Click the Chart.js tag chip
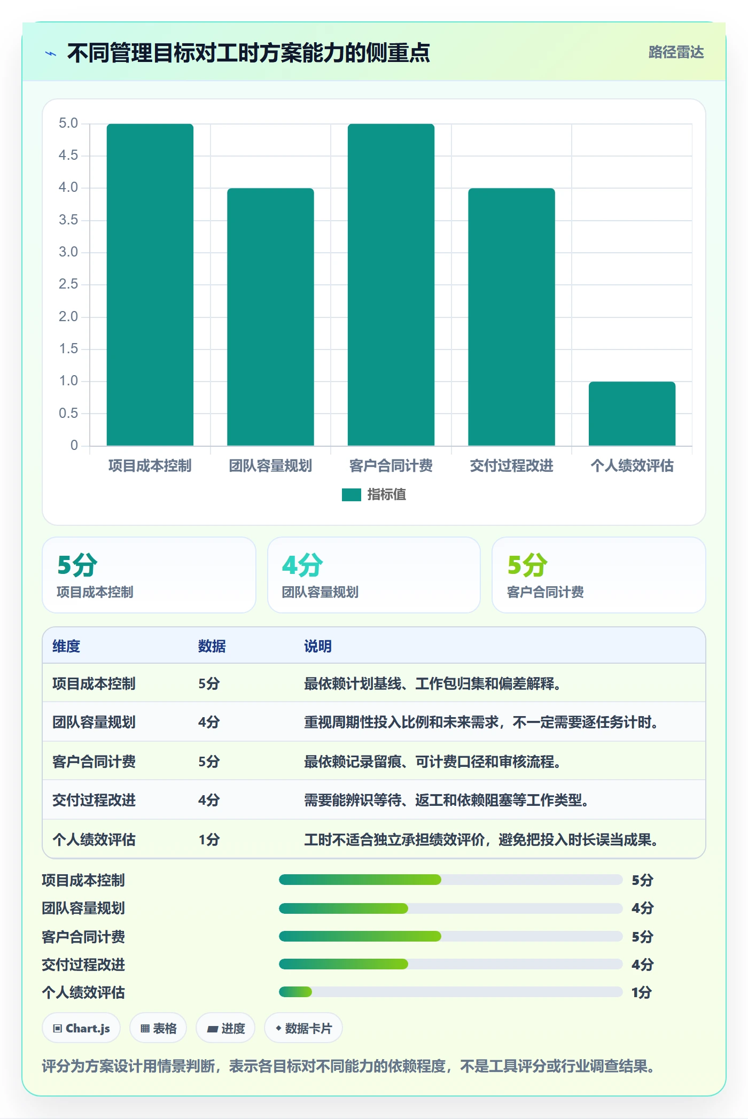This screenshot has height=1119, width=748. (81, 1028)
